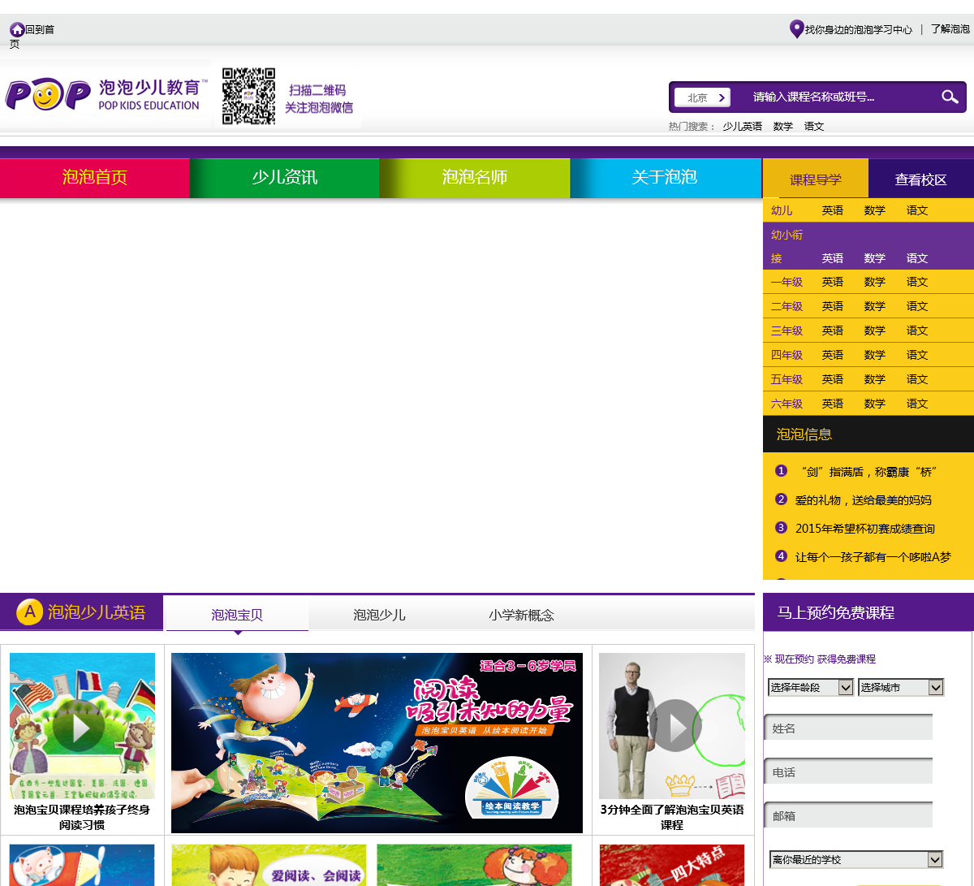Open news item “剑”指满盾，称霸康“桥”
Screen dimensions: 974x886
pyautogui.click(x=868, y=472)
